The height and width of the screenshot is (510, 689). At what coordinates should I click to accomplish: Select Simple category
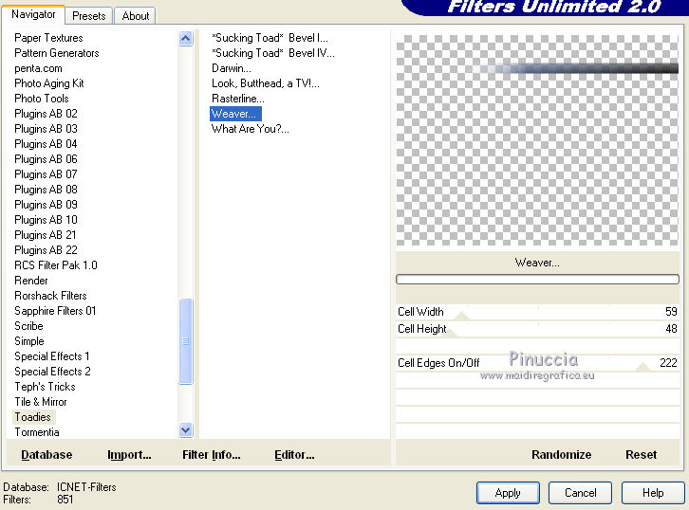click(29, 341)
